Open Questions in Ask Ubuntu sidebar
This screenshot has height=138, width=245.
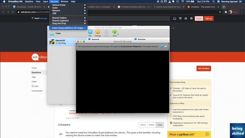tap(36, 72)
